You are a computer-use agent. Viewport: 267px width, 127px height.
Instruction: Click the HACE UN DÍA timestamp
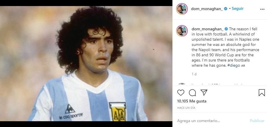[186, 108]
